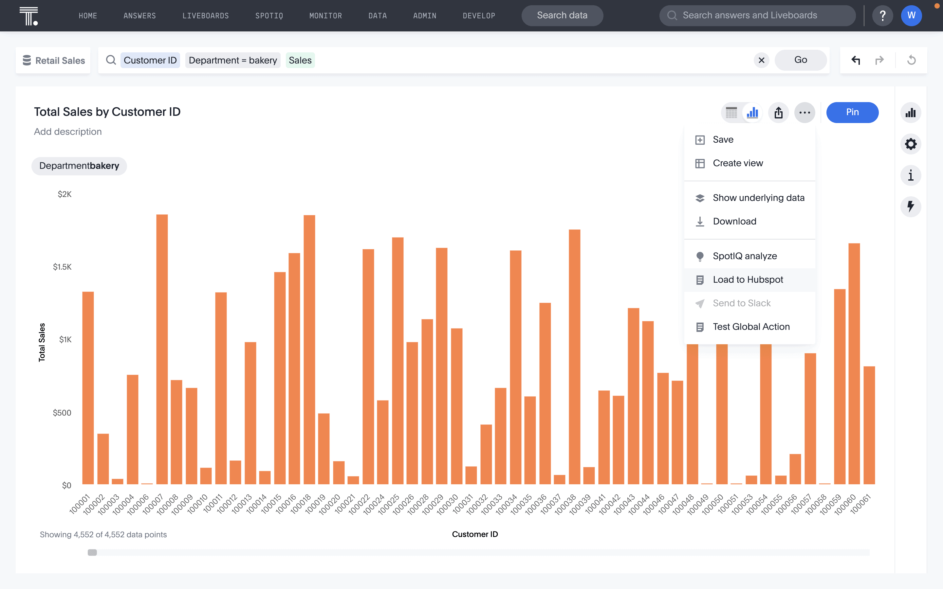The width and height of the screenshot is (943, 589).
Task: Click the Pin button
Action: point(852,113)
